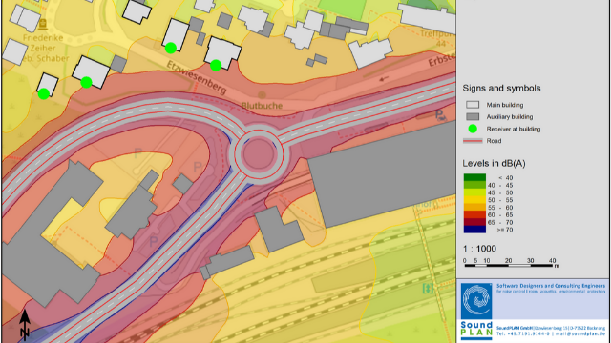The height and width of the screenshot is (343, 611).
Task: Click the north arrow symbol
Action: [25, 324]
